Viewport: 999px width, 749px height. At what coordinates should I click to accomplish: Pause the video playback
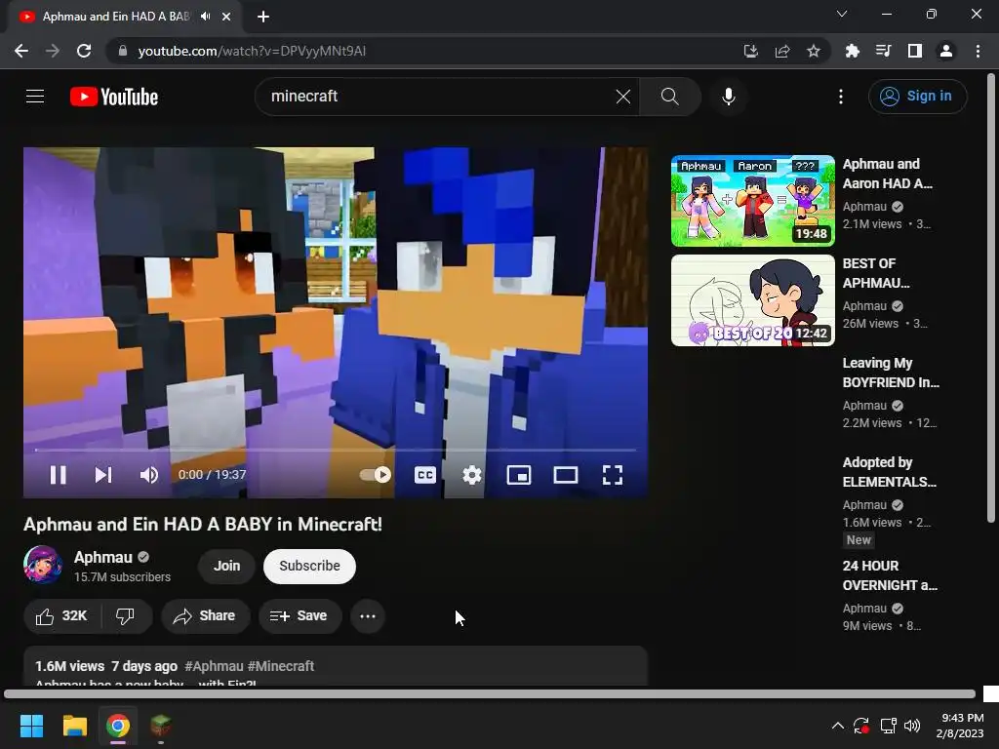pos(58,475)
